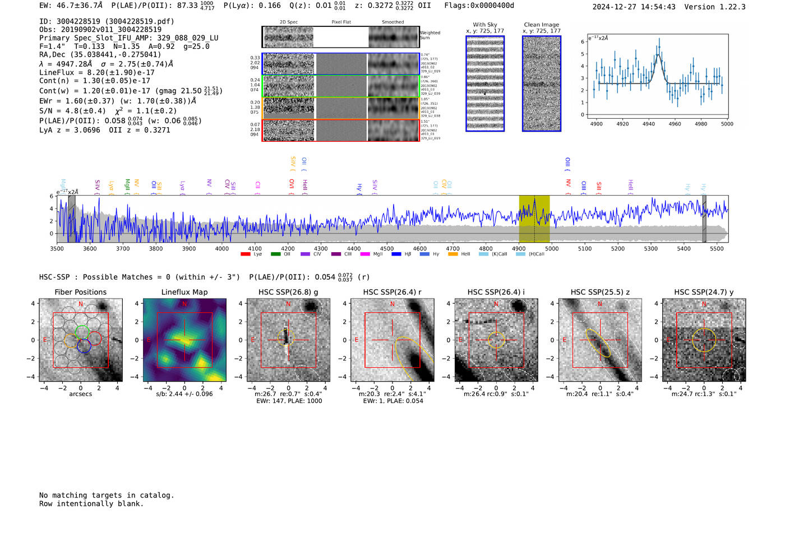
Task: Open the Fiber Positions thumbnail
Action: click(80, 340)
